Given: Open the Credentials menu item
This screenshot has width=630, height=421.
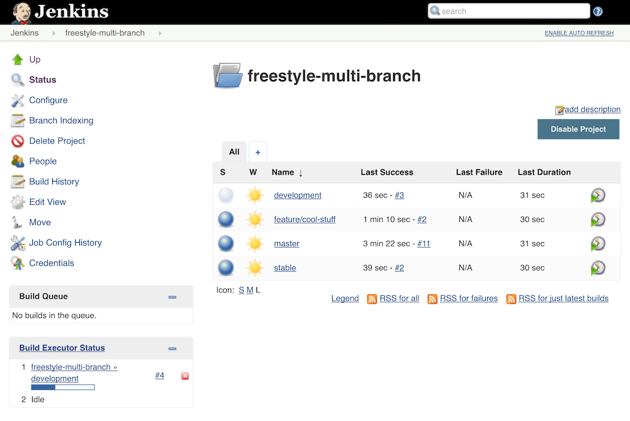Looking at the screenshot, I should click(52, 263).
